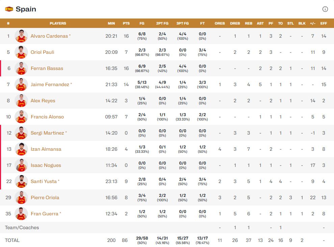Screen dimensions: 334x247
Task: Click Pierre Oriola avatar image
Action: (21, 198)
